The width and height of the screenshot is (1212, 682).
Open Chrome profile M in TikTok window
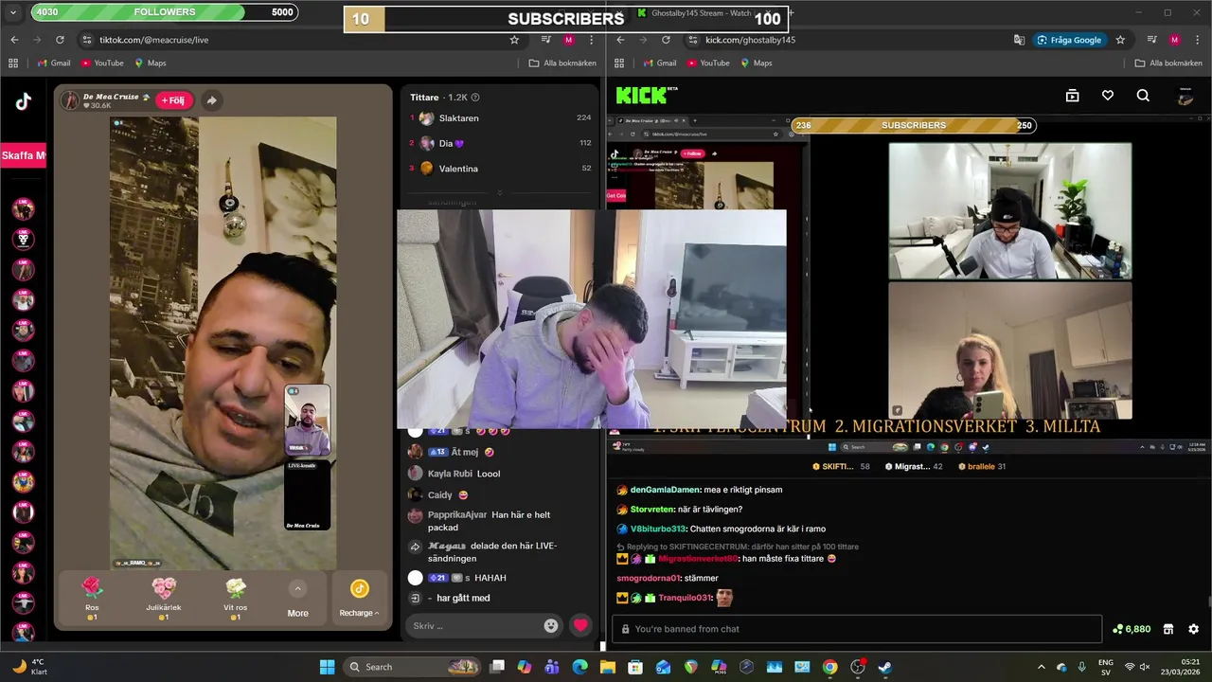568,40
